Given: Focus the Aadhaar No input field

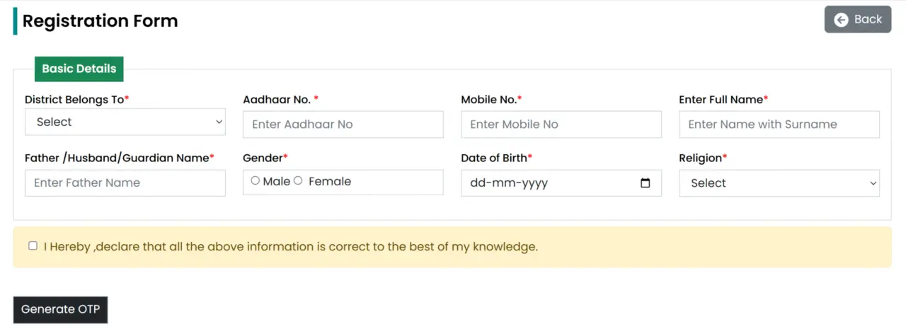Looking at the screenshot, I should coord(343,125).
